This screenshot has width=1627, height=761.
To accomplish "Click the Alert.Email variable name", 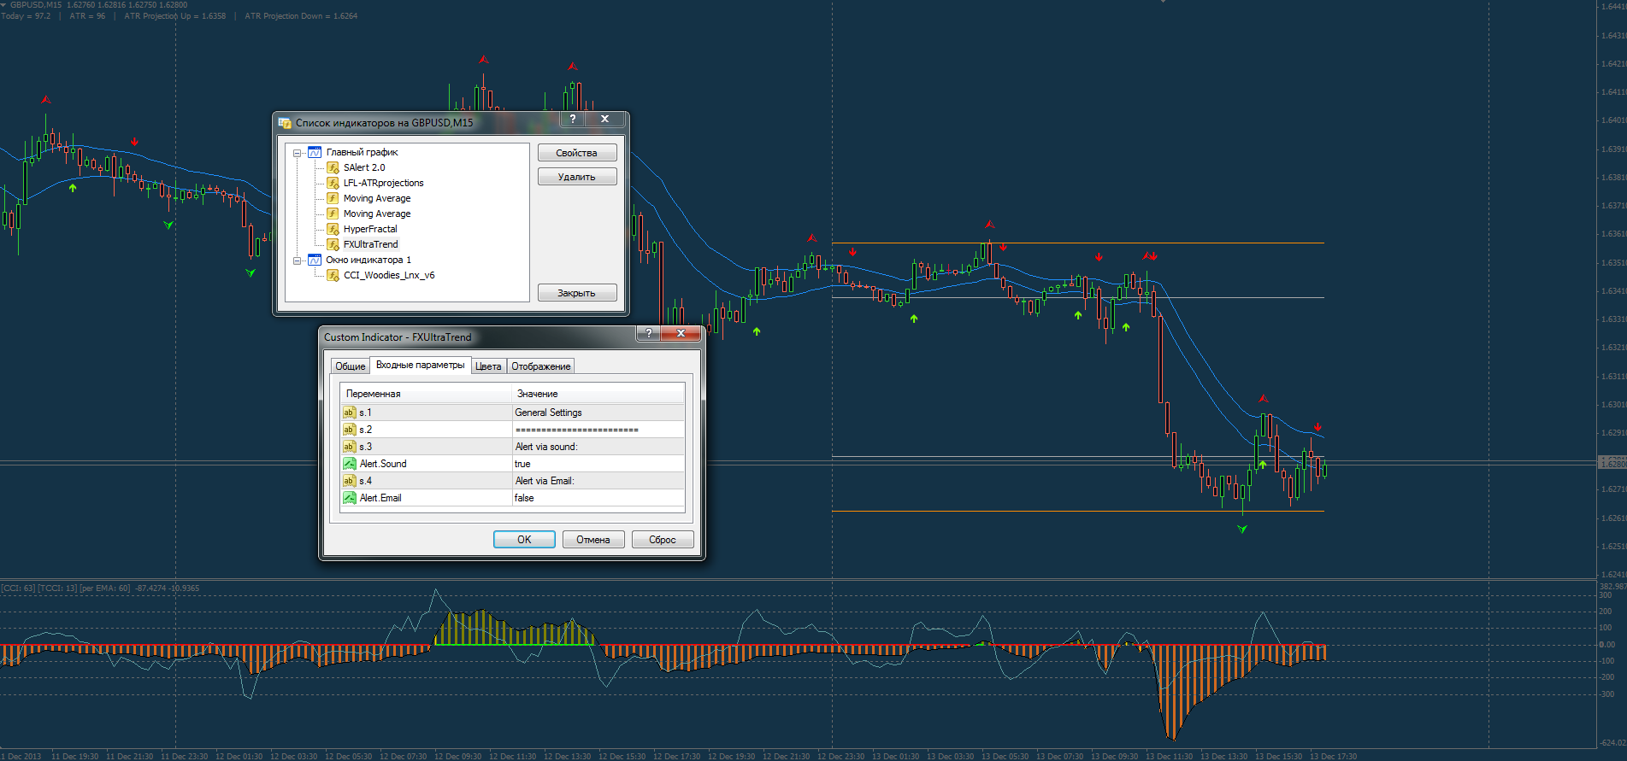I will coord(380,498).
